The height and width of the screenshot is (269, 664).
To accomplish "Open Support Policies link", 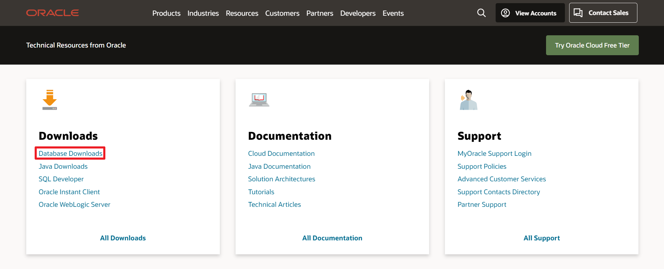I will pos(482,166).
